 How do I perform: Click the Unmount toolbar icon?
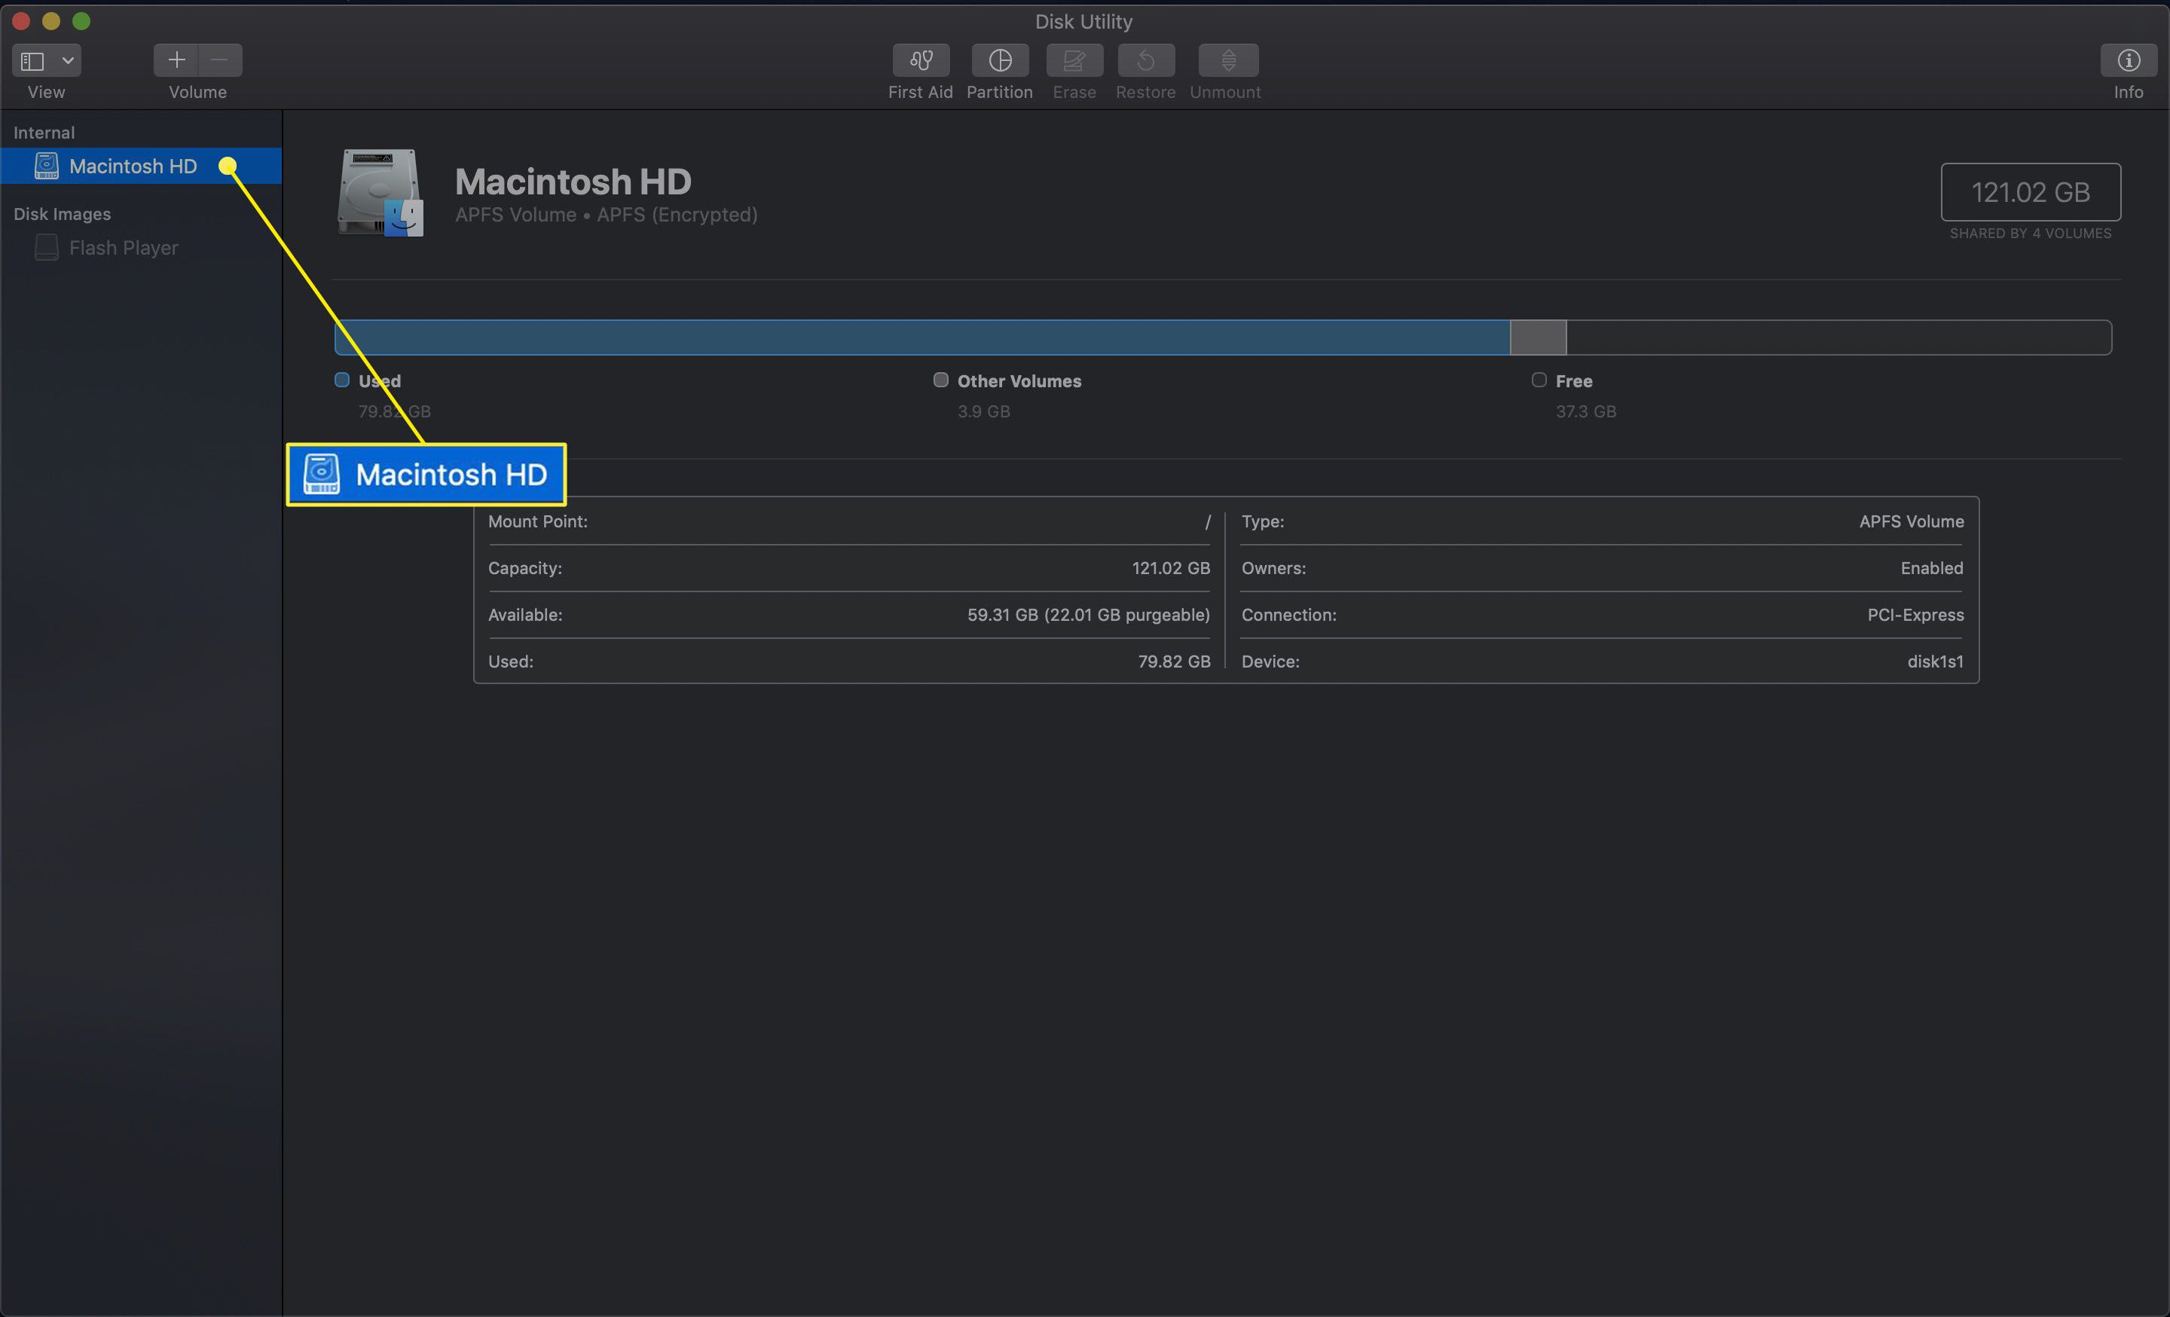coord(1229,60)
